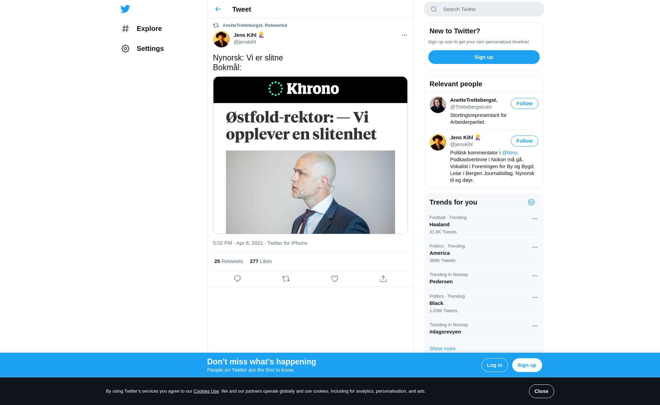Screen dimensions: 660x405
Task: Follow Jens Kihl in Relevant people
Action: tap(524, 141)
